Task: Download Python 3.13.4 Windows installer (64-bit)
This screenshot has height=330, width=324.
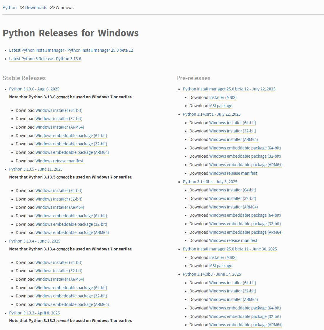Action: [59, 263]
